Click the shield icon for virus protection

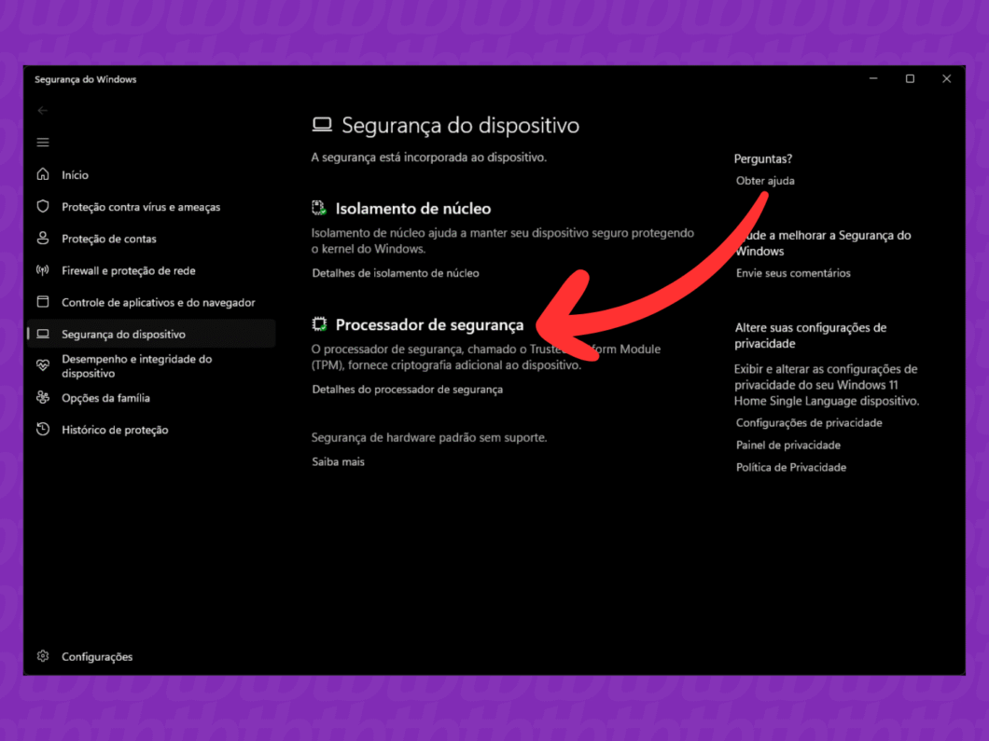click(x=43, y=207)
